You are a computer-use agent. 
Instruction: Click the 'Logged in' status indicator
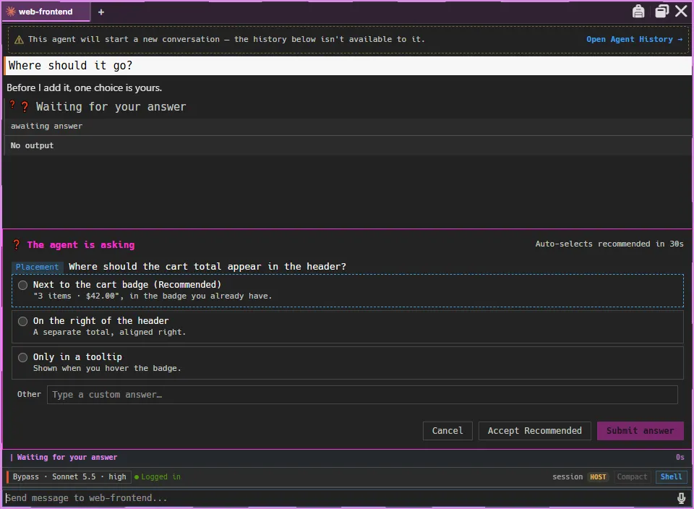tap(158, 476)
